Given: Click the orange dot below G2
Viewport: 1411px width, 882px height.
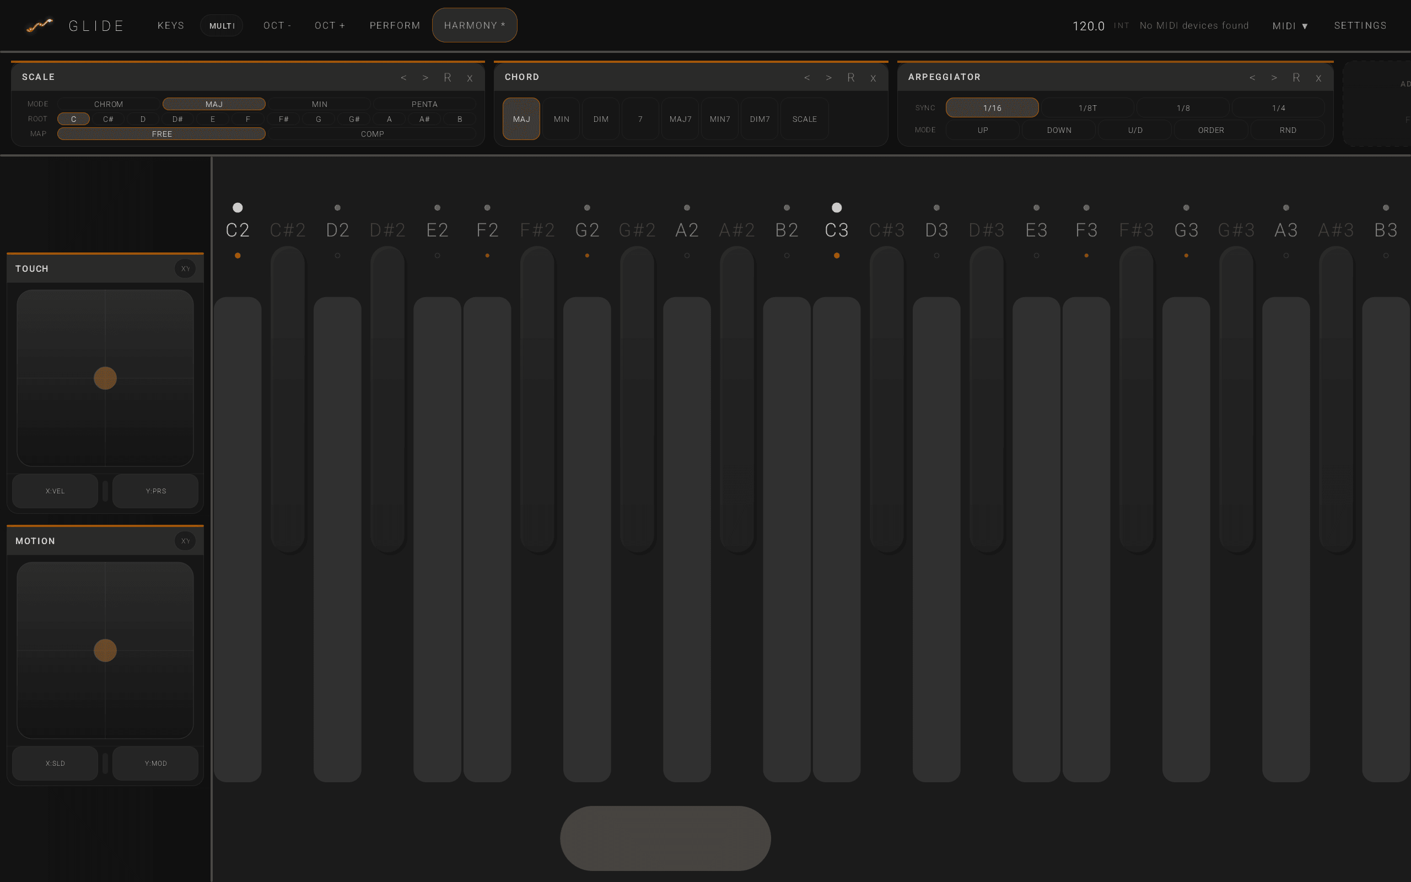Looking at the screenshot, I should tap(587, 255).
